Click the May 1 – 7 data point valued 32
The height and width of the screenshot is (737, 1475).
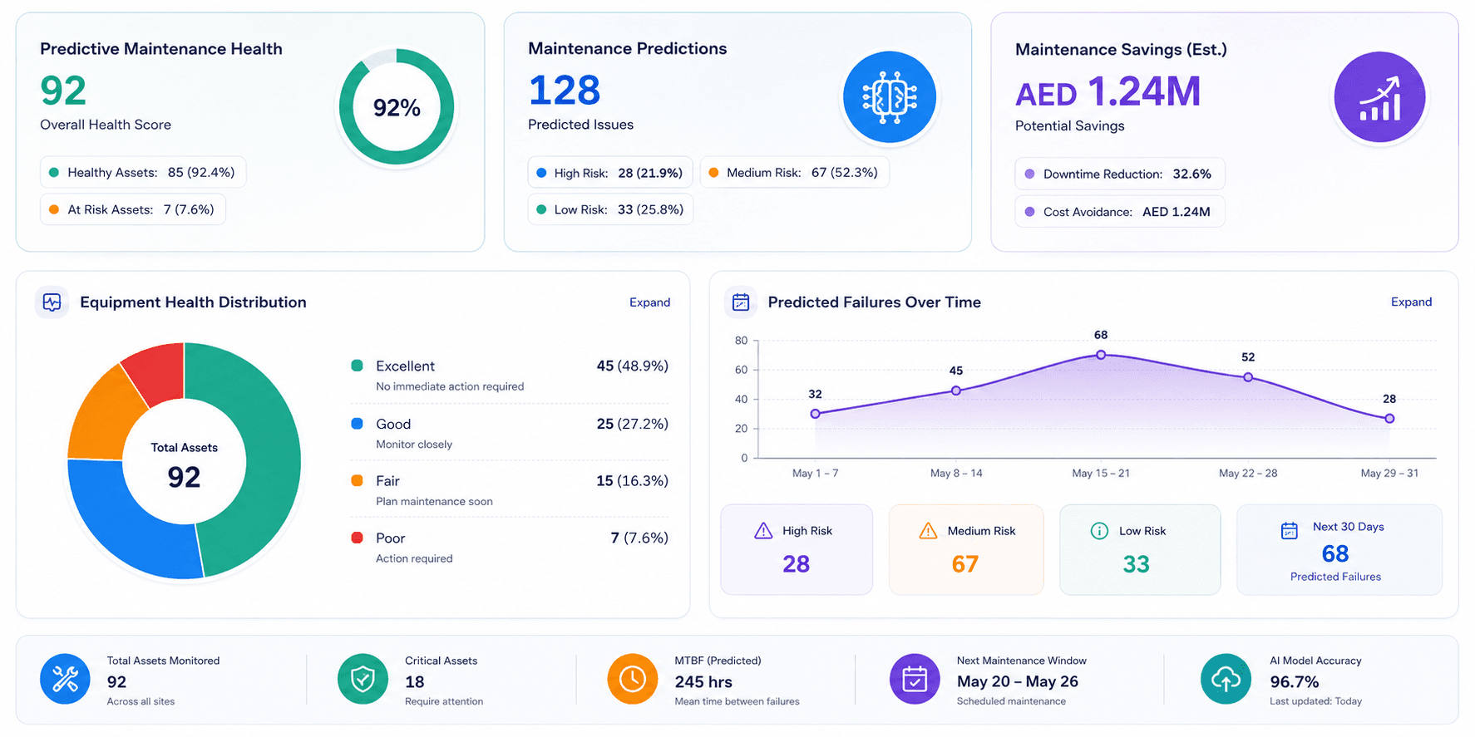(x=815, y=414)
